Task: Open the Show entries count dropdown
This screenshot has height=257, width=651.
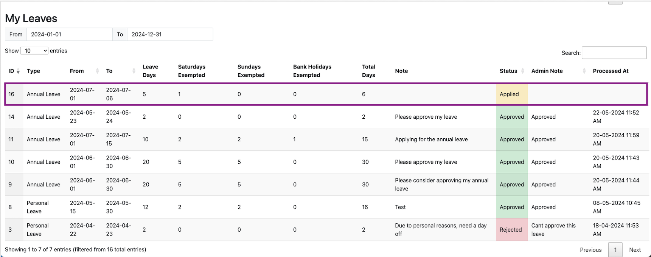Action: pos(34,51)
